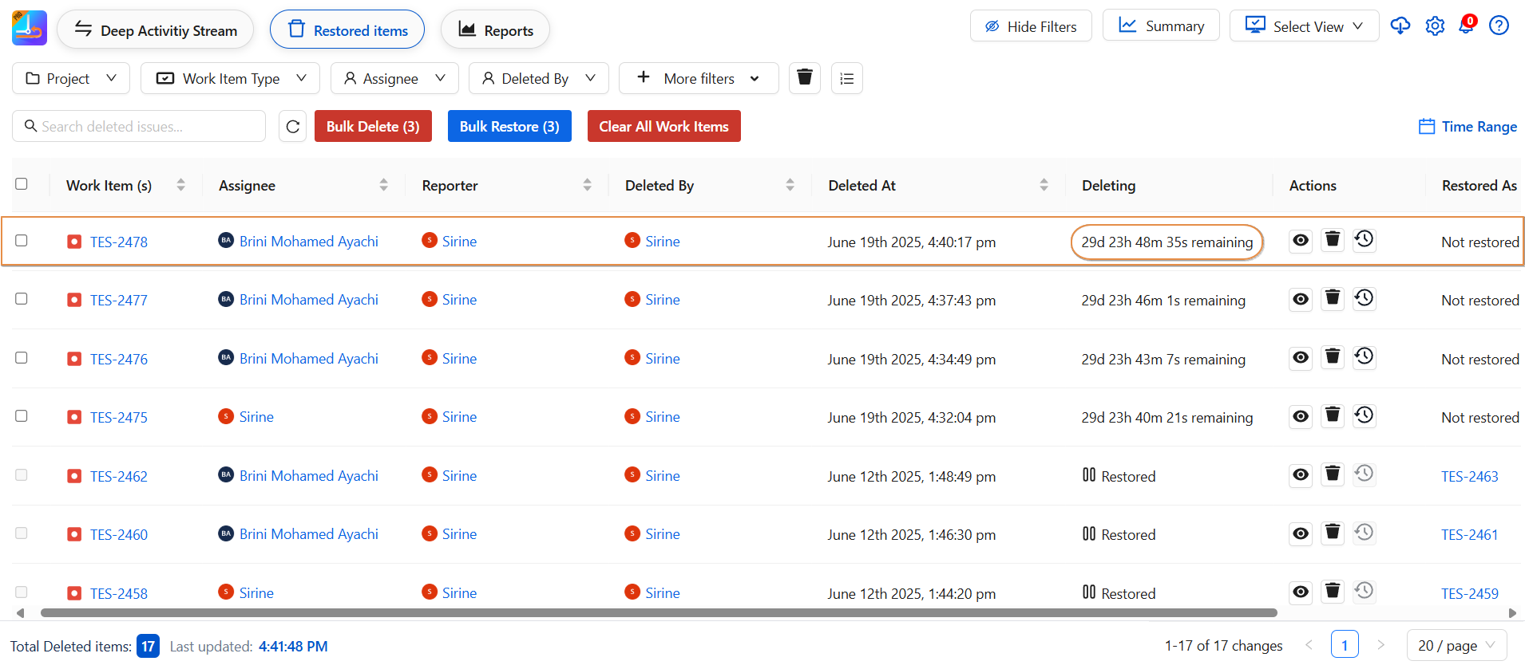Open settings gear icon
The height and width of the screenshot is (665, 1525).
point(1435,26)
